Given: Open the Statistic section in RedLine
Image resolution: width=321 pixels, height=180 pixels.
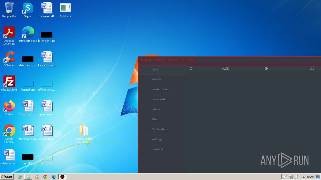Looking at the screenshot, I should pyautogui.click(x=162, y=79).
